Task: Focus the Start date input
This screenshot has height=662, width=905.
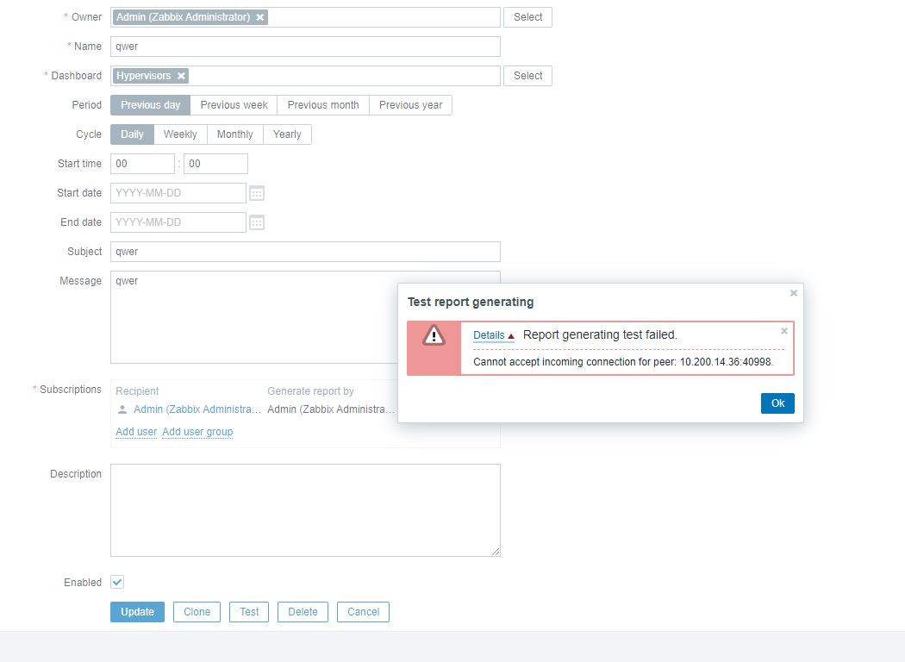Action: [178, 193]
